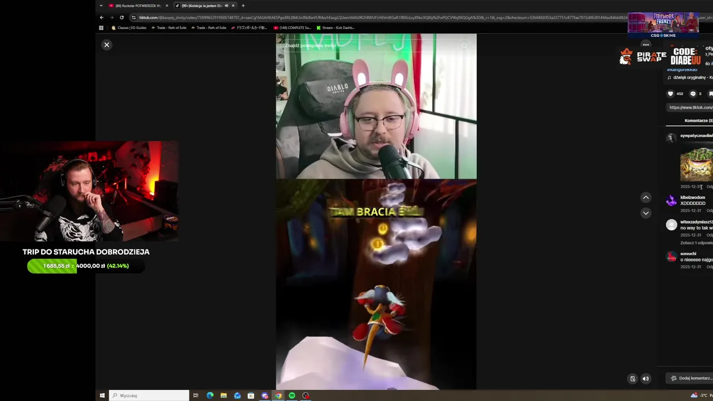Open the kibelzwodom username link
713x401 pixels.
692,197
